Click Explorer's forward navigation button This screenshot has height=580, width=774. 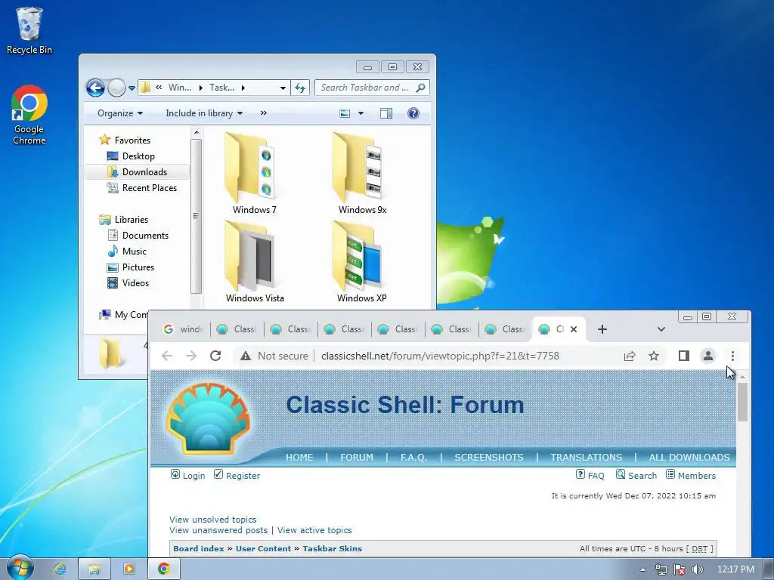(116, 88)
